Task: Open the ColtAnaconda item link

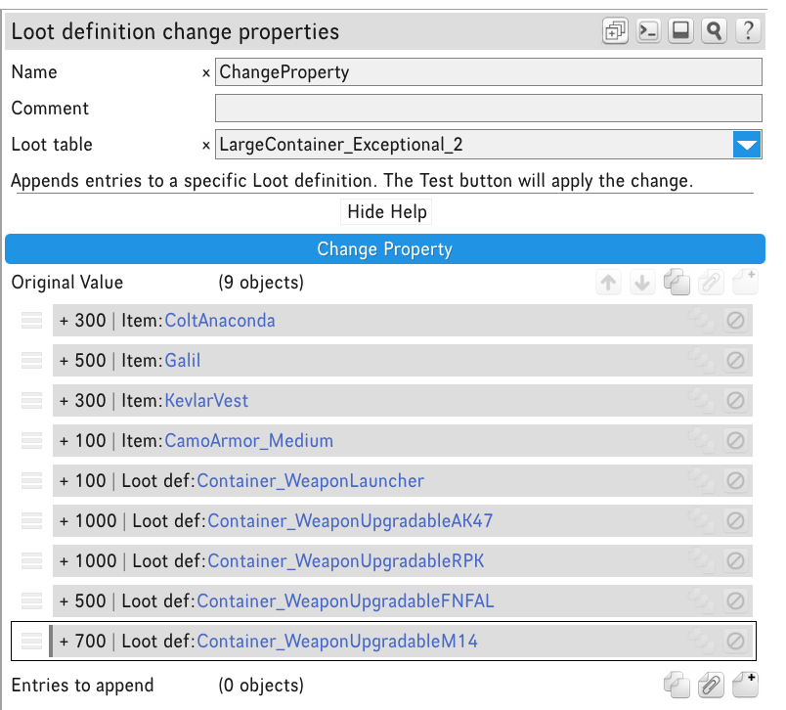Action: point(220,321)
